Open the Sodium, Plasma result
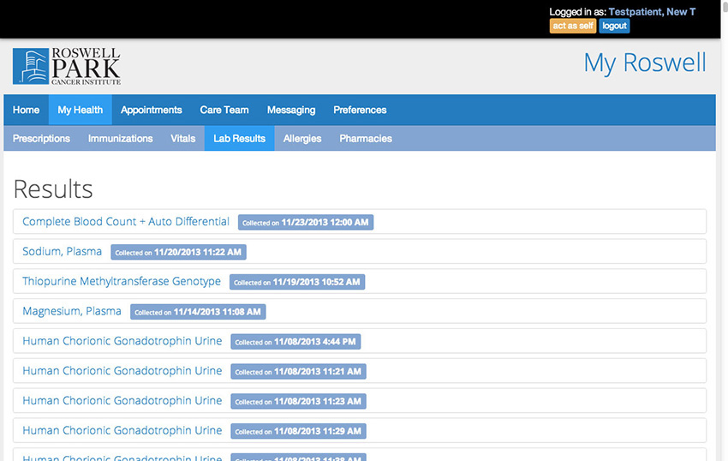 [x=63, y=251]
